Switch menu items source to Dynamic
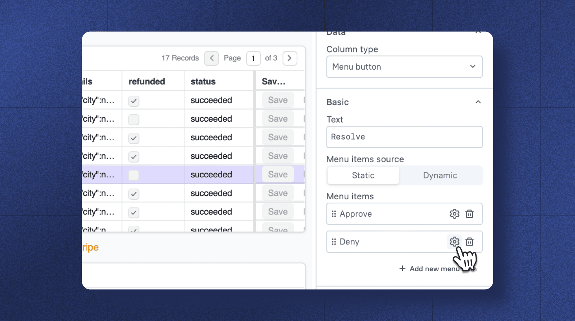The width and height of the screenshot is (575, 321). tap(440, 175)
